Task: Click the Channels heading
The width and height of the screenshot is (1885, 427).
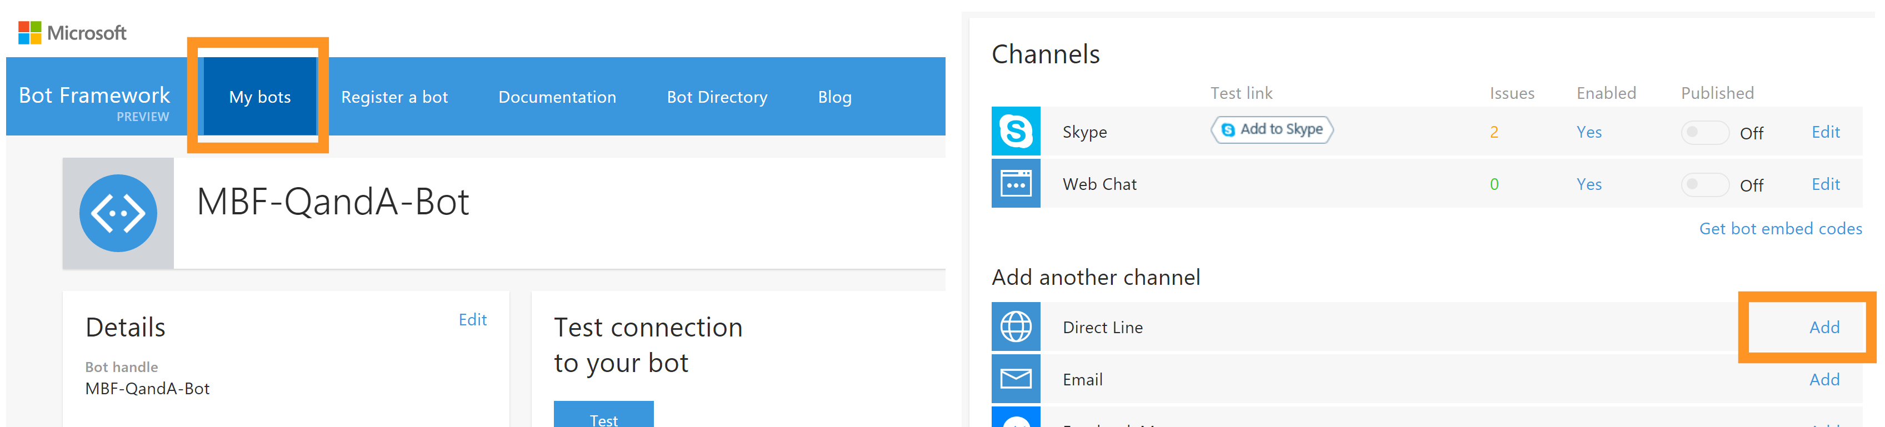Action: click(x=1045, y=54)
